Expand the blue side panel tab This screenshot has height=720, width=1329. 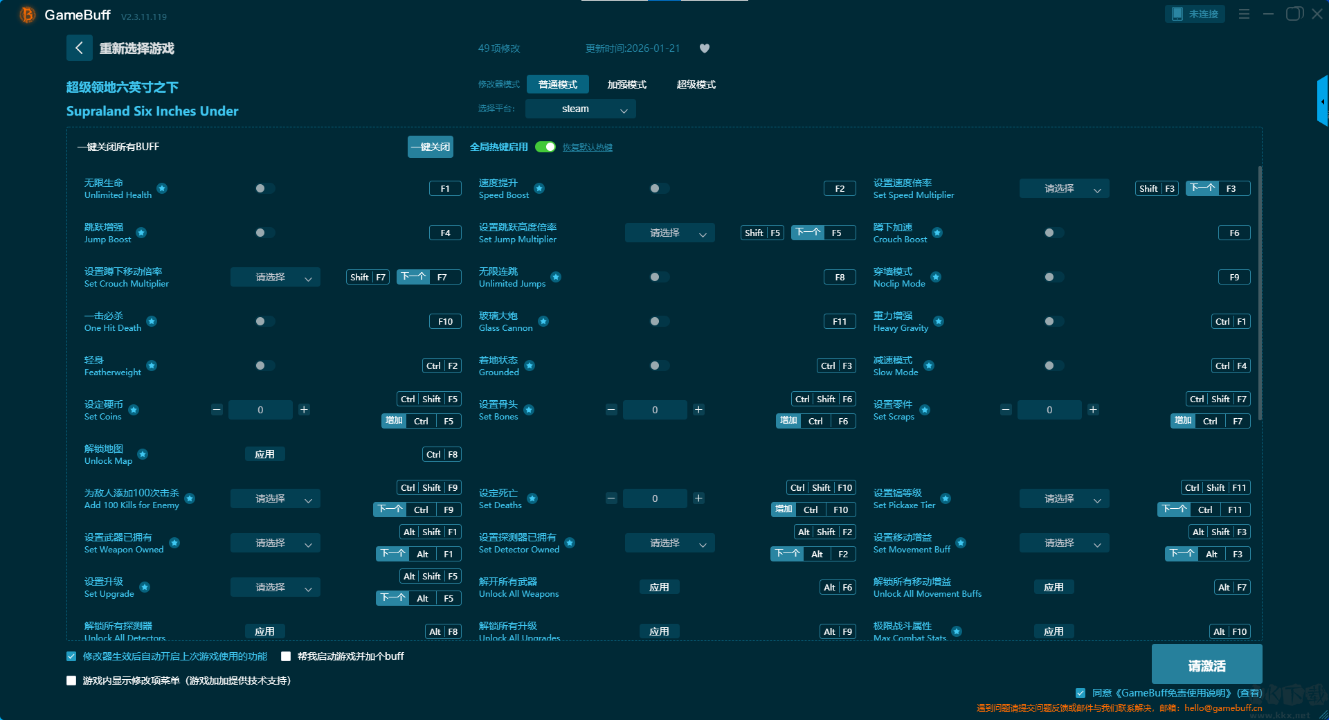pyautogui.click(x=1323, y=101)
